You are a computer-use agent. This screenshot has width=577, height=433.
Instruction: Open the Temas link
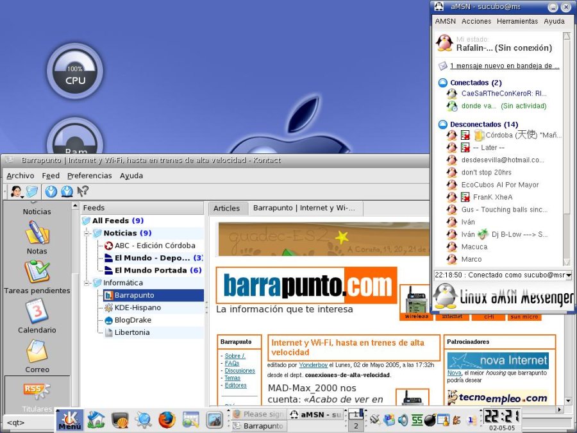click(232, 378)
